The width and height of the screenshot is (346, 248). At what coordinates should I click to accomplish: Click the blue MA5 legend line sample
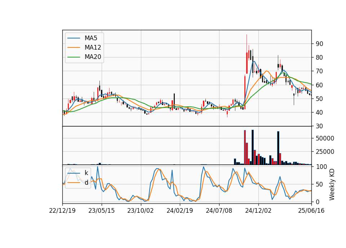(x=74, y=38)
